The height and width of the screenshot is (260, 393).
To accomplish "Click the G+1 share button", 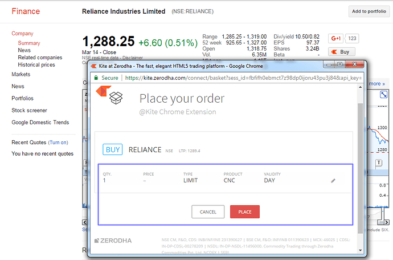I will 335,38.
